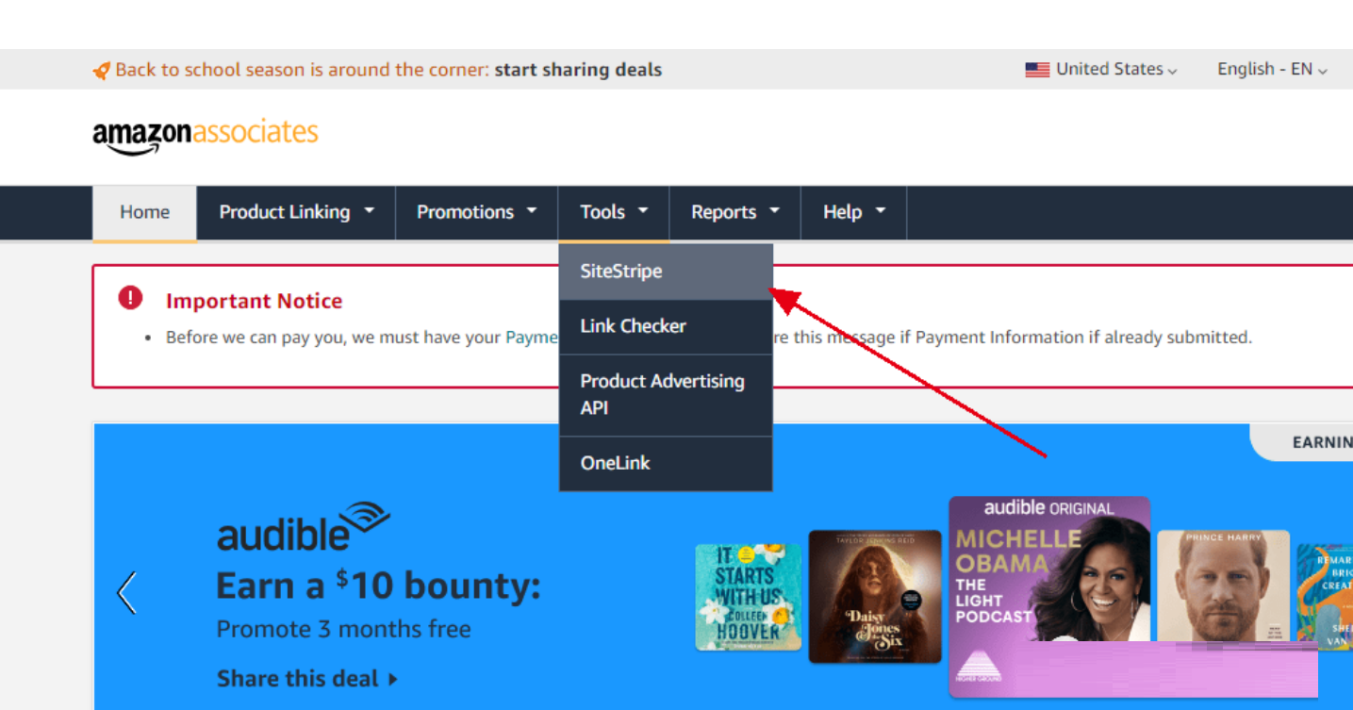Click the start sharing deals link

click(578, 70)
